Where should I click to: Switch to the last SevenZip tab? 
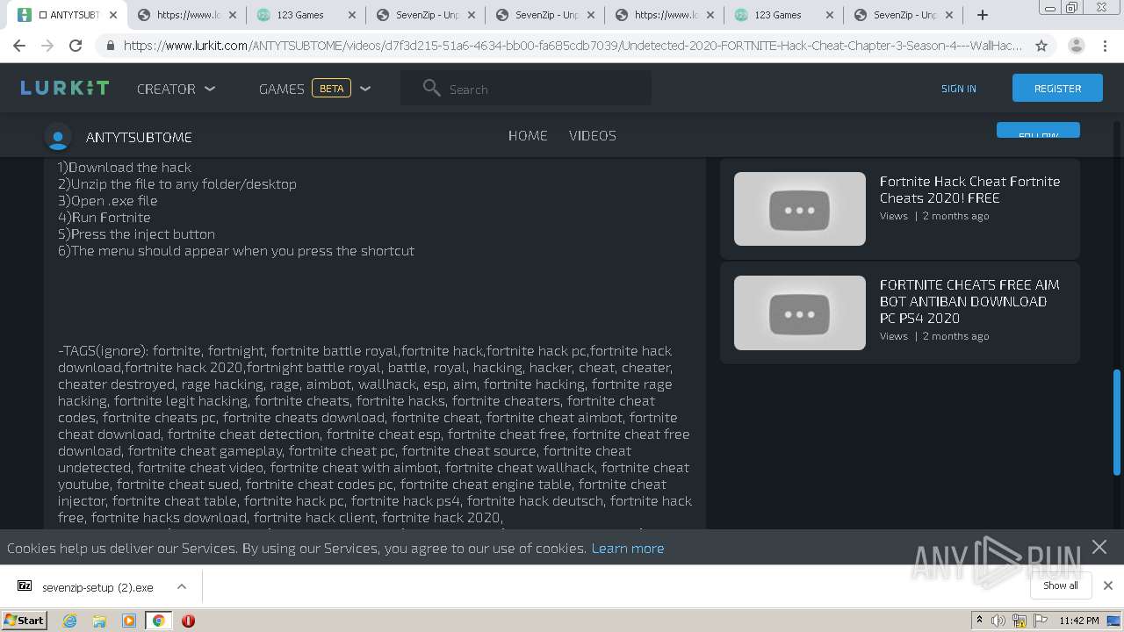pos(901,15)
